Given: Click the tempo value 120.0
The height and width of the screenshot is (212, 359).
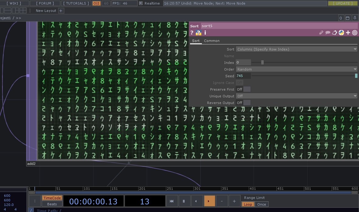Looking at the screenshot, I should 9,205.
